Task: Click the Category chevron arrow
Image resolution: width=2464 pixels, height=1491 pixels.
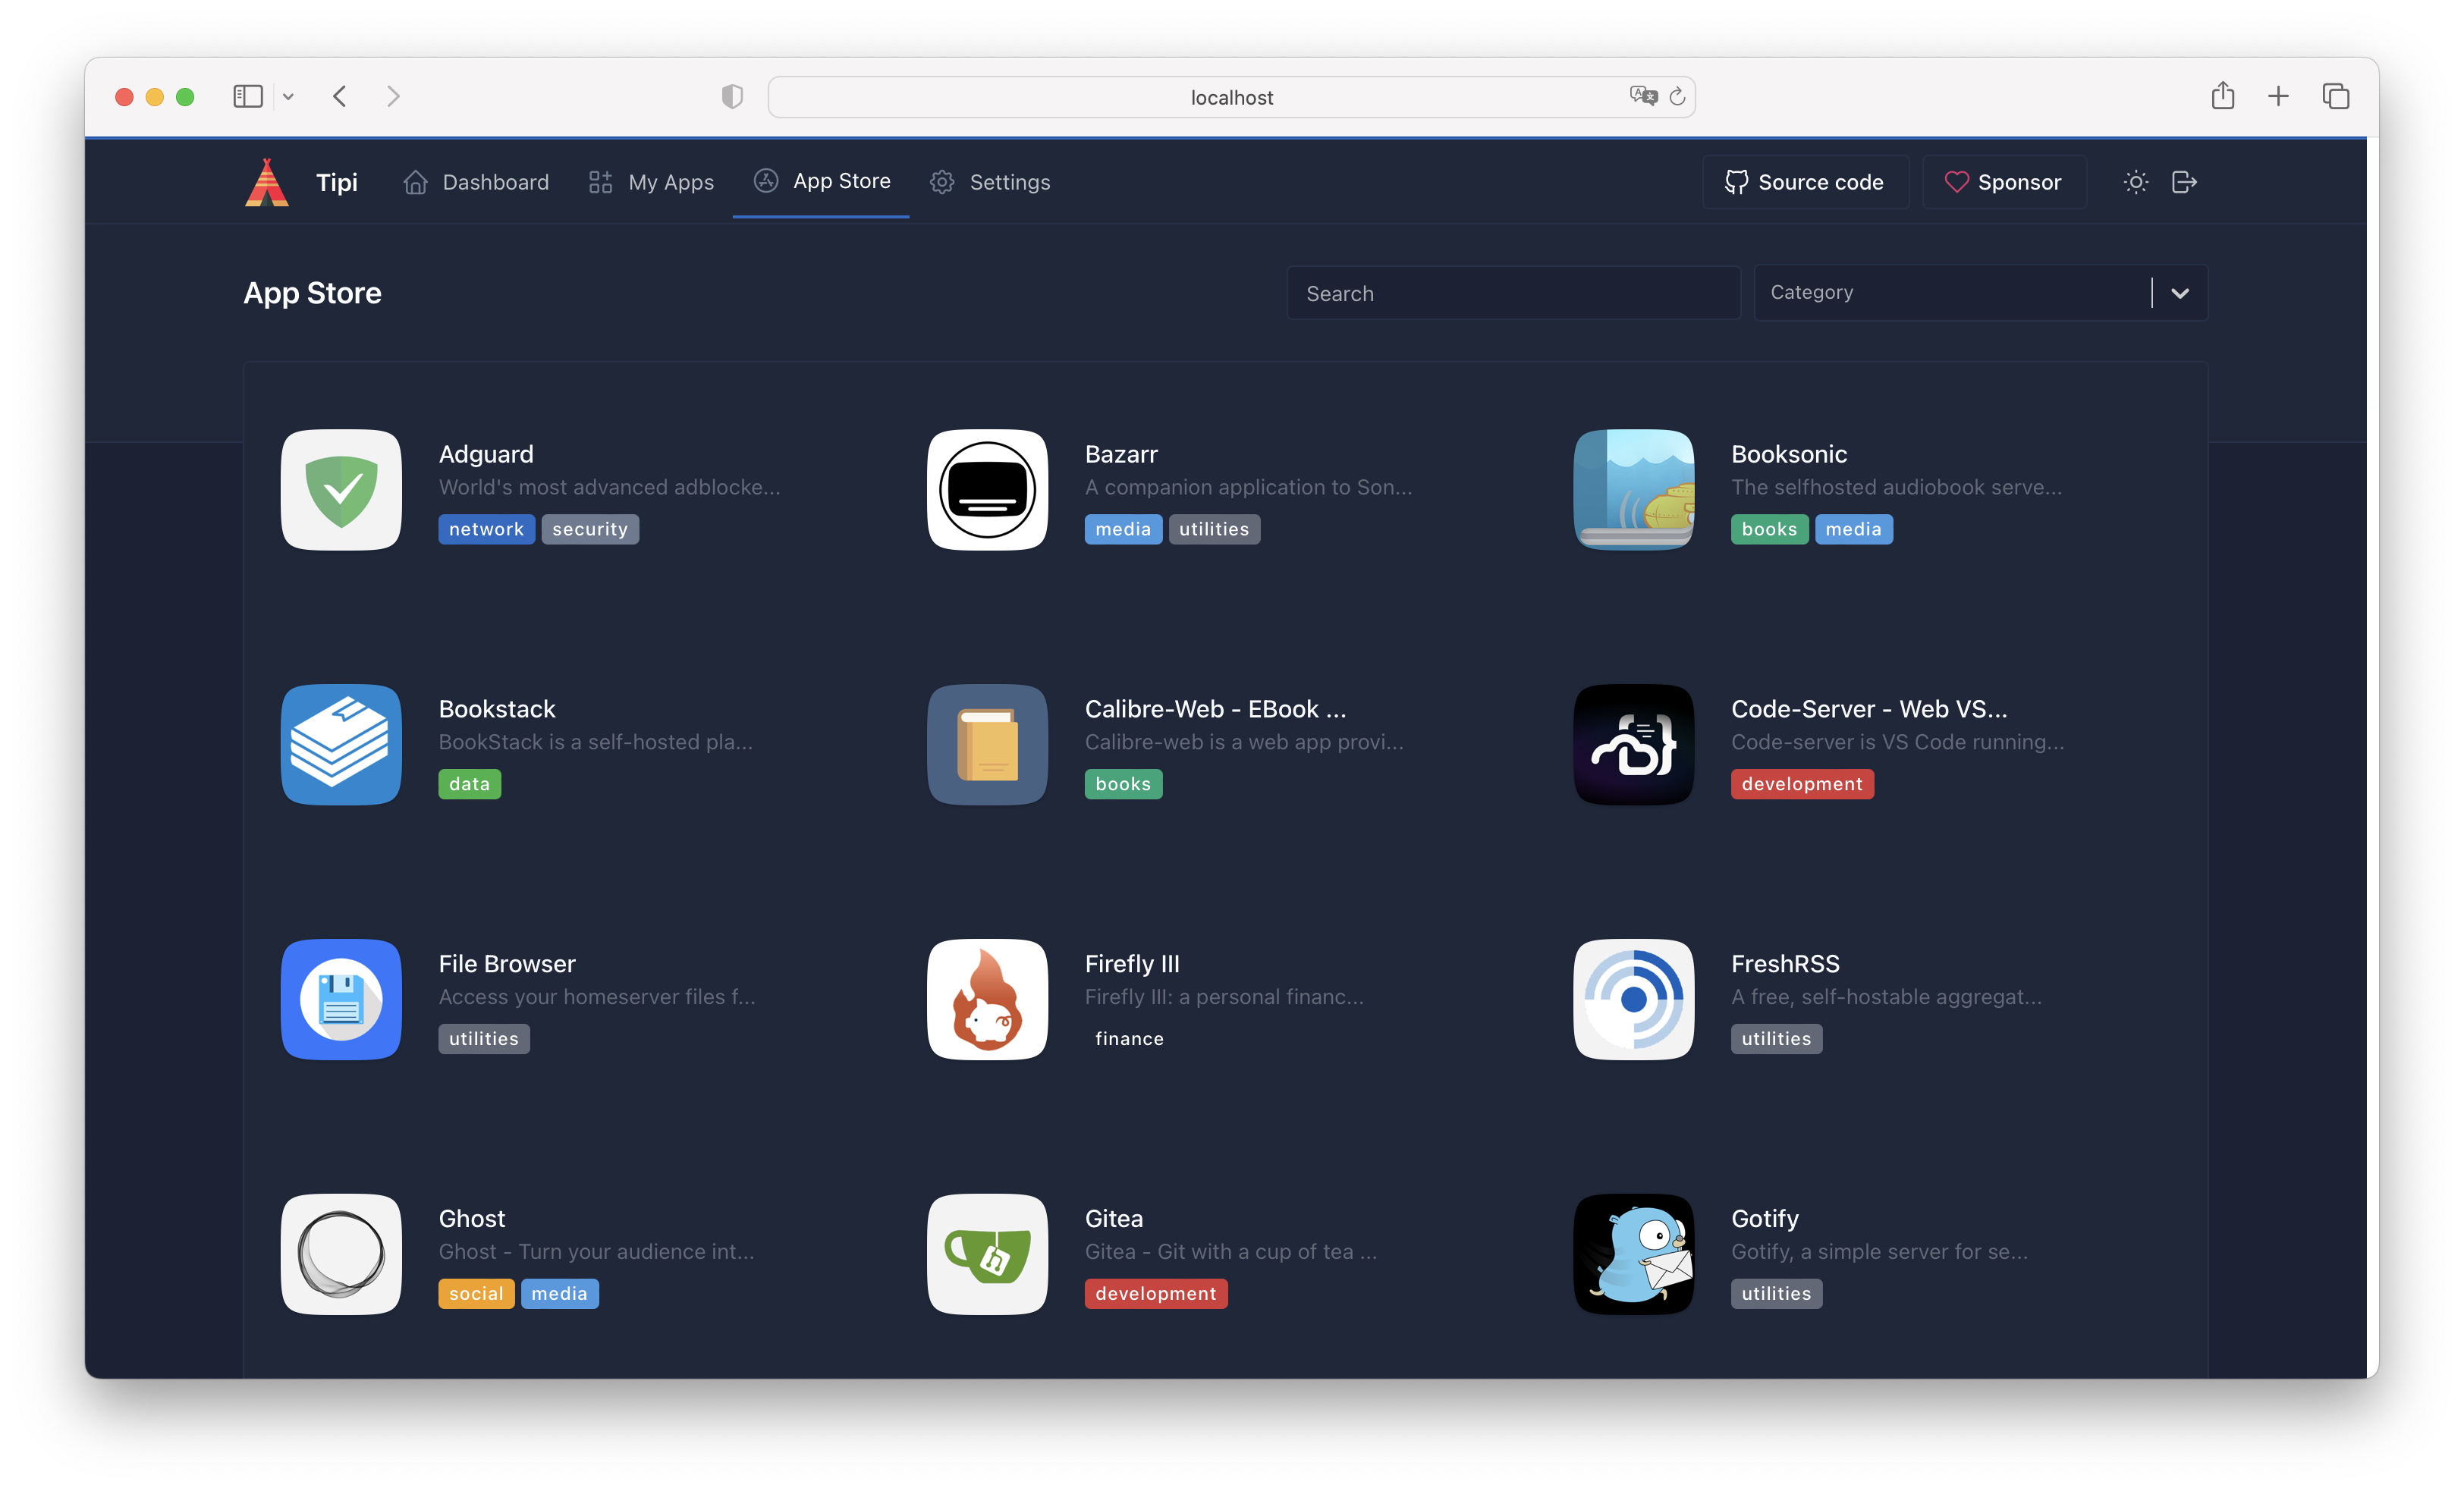Action: point(2180,293)
